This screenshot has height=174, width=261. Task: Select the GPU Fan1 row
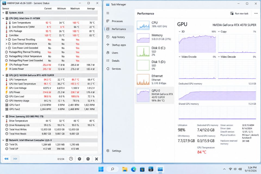tap(49, 105)
